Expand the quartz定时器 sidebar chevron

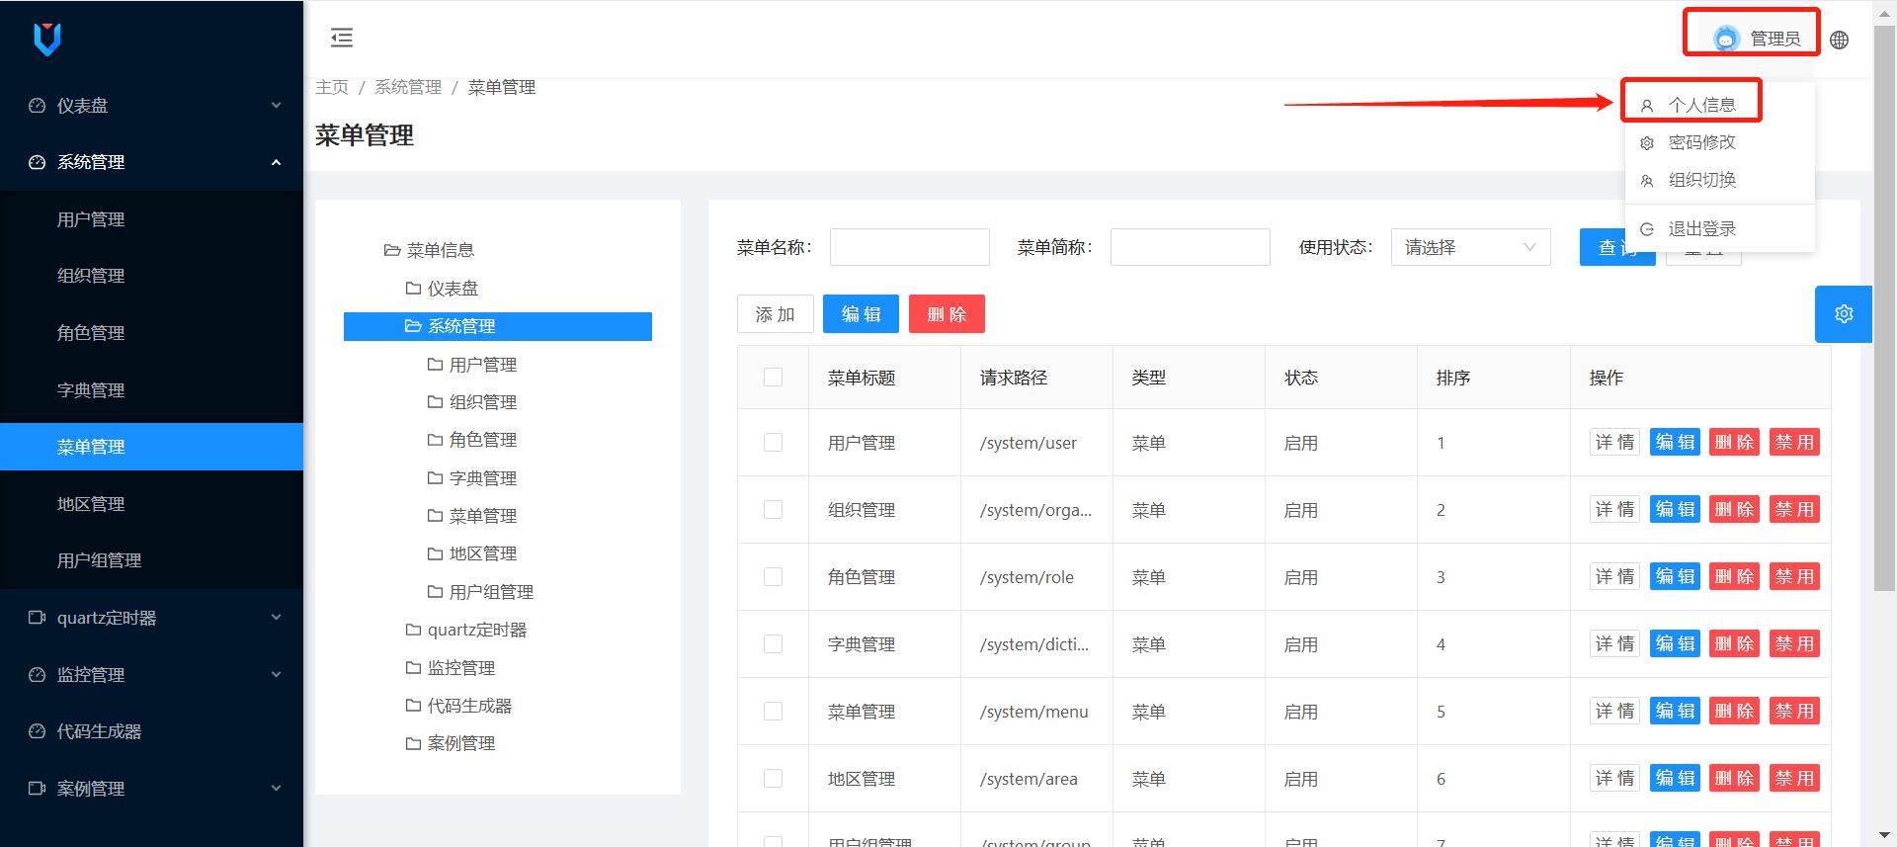click(x=277, y=618)
